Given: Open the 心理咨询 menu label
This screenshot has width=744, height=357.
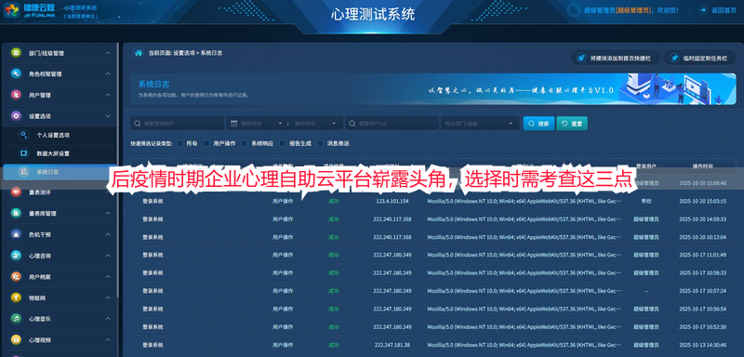Looking at the screenshot, I should [x=40, y=256].
